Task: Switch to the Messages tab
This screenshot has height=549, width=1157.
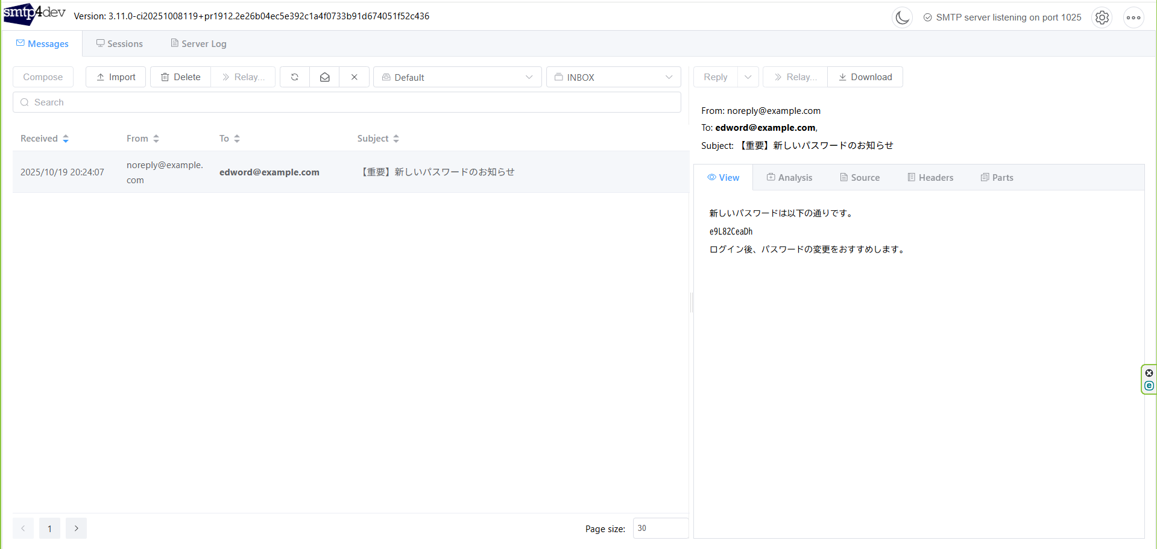Action: point(42,43)
